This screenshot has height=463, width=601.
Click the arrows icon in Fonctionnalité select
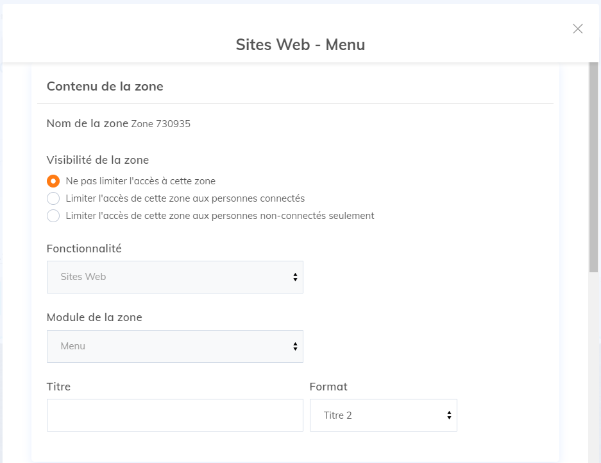point(295,277)
